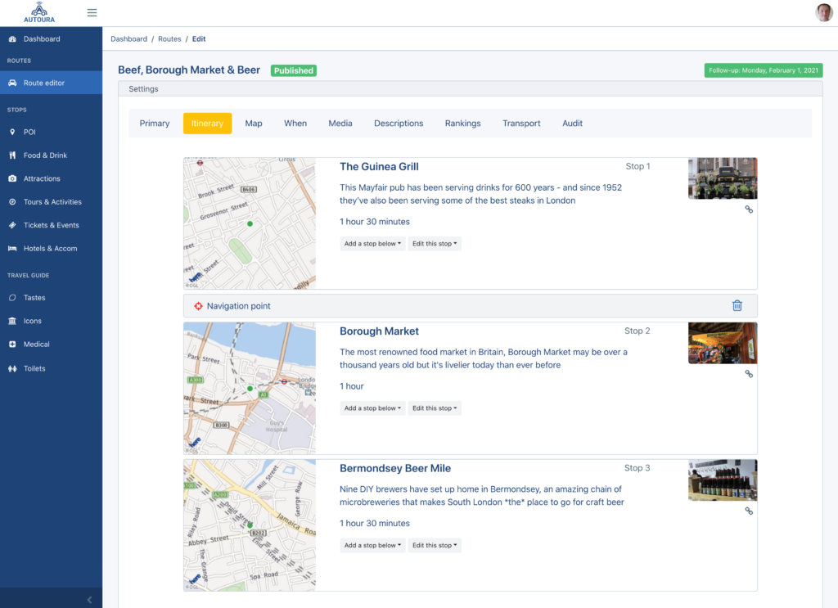Image resolution: width=838 pixels, height=608 pixels.
Task: Switch to the Descriptions tab
Action: pos(399,124)
